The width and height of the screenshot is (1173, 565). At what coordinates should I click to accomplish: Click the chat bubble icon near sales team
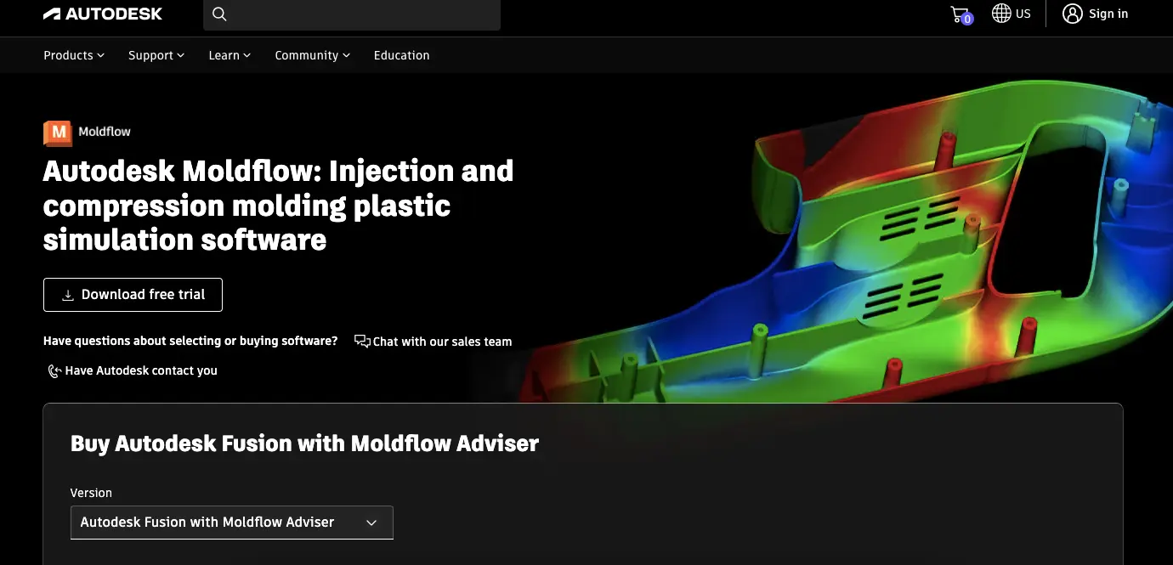361,341
